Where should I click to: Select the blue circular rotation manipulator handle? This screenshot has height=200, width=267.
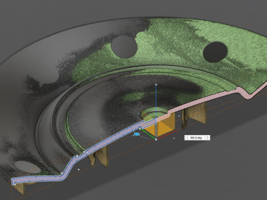tap(137, 134)
